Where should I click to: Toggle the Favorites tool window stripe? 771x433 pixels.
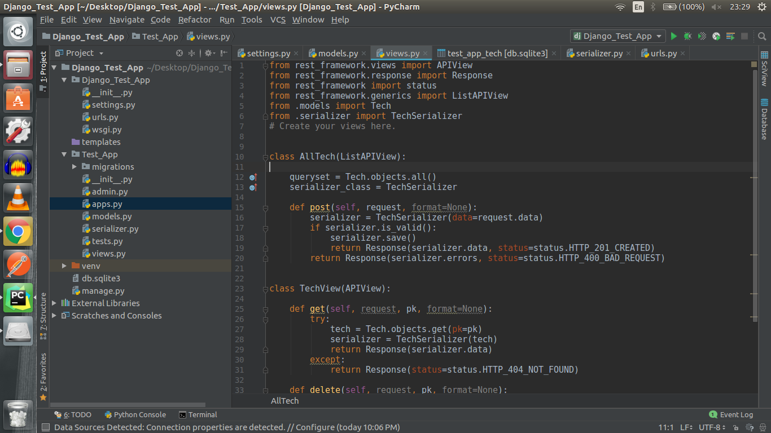pyautogui.click(x=43, y=377)
